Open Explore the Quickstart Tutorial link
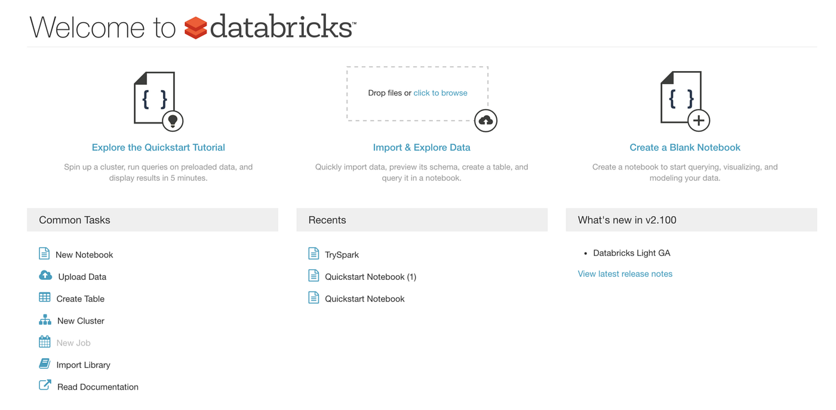Viewport: 836px width, 410px height. (158, 147)
